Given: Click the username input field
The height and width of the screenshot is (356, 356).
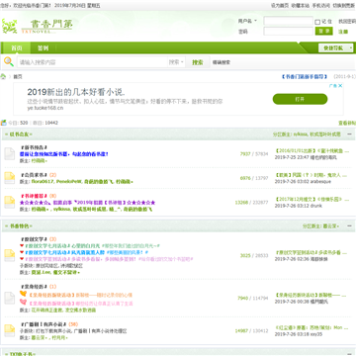Looking at the screenshot, I should pyautogui.click(x=288, y=21).
